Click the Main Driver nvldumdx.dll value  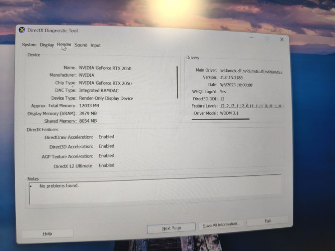coord(251,71)
